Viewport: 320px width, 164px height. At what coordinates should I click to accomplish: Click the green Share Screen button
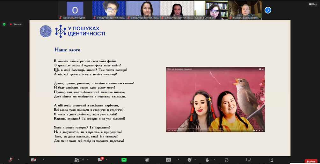(124, 160)
